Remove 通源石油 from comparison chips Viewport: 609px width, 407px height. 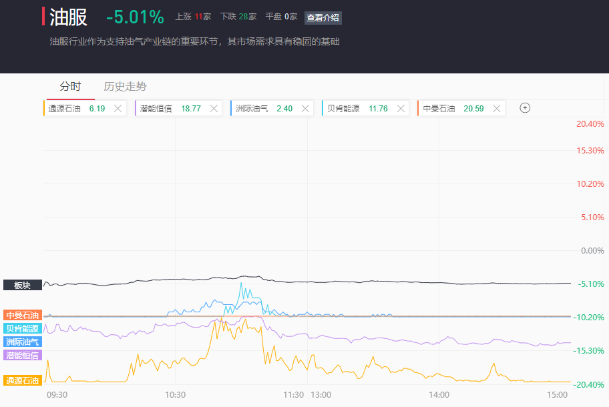pyautogui.click(x=118, y=109)
